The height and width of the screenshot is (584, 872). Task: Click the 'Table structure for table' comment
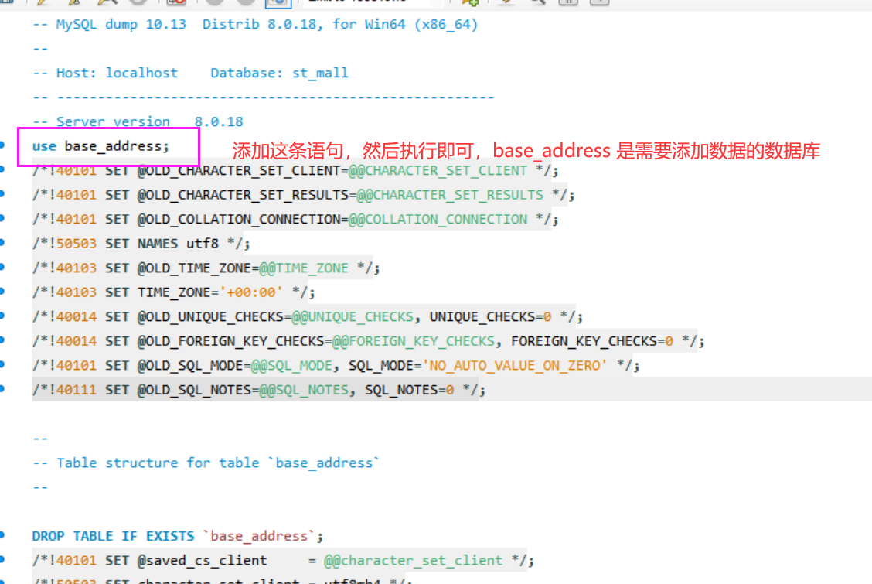tap(206, 463)
